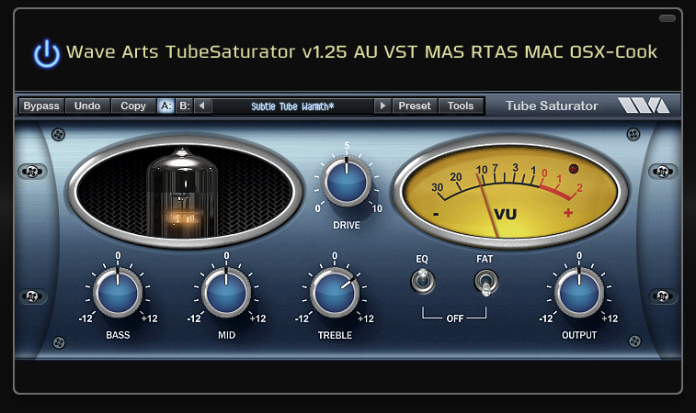The width and height of the screenshot is (696, 413).
Task: Click the glowing tube display
Action: [x=184, y=192]
